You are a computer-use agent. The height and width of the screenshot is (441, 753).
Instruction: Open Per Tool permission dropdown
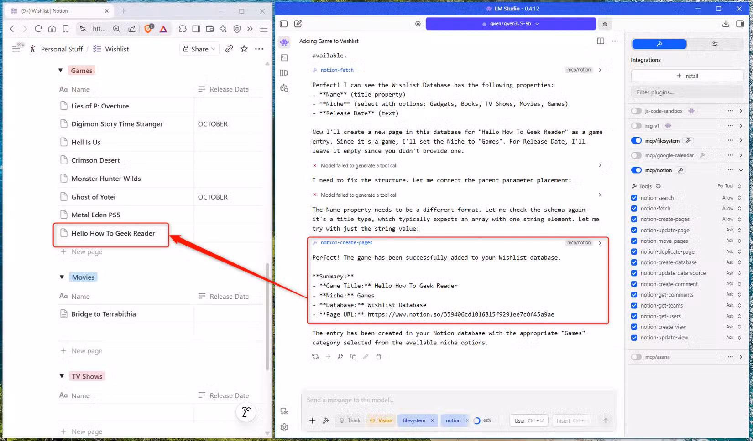coord(729,186)
